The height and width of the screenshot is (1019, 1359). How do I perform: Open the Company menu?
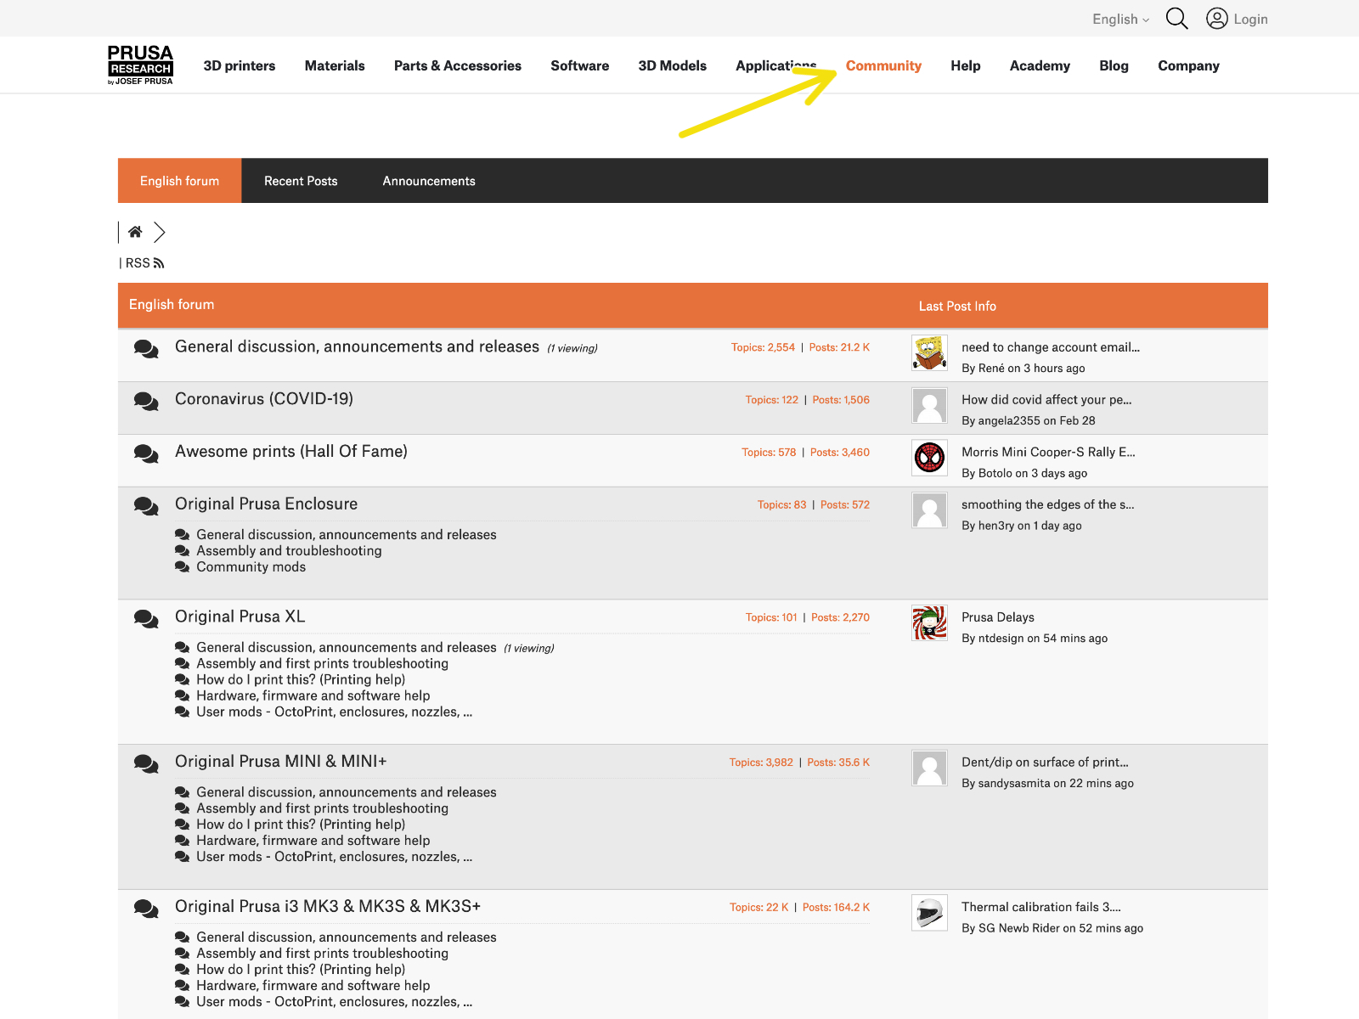click(1188, 65)
